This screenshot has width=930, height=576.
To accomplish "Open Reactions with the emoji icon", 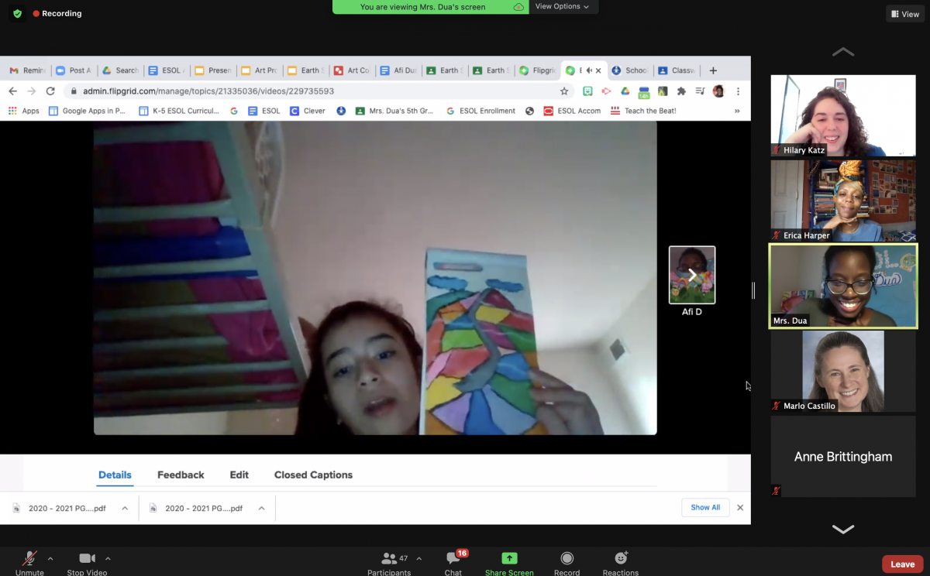I will click(620, 559).
